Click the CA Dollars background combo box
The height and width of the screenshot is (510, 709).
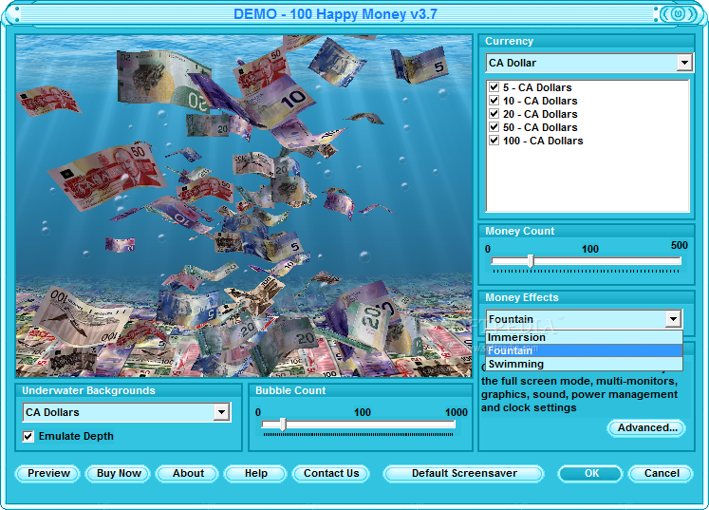tap(126, 412)
